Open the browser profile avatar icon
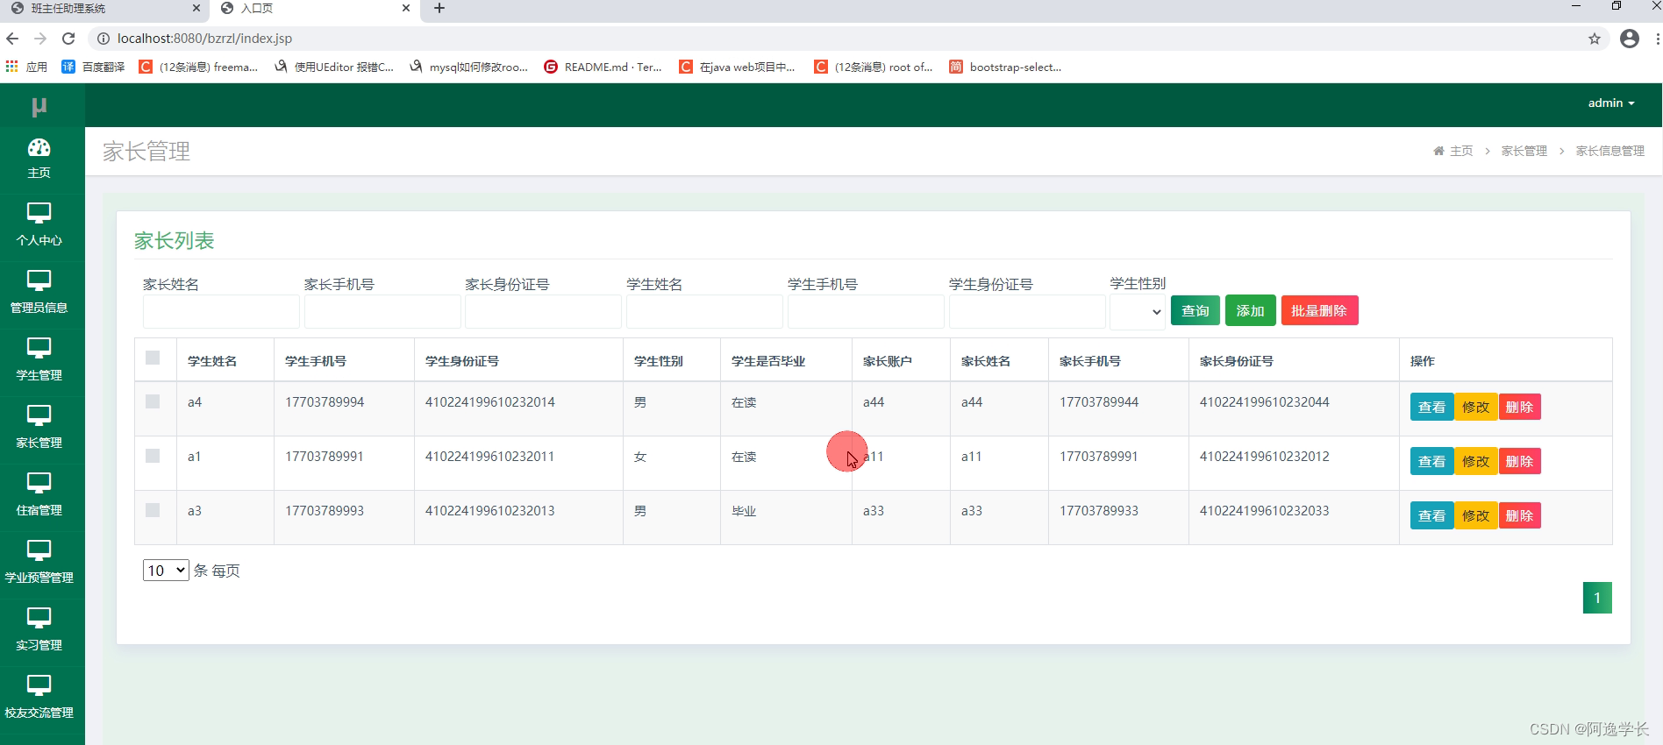The height and width of the screenshot is (745, 1663). (1630, 39)
